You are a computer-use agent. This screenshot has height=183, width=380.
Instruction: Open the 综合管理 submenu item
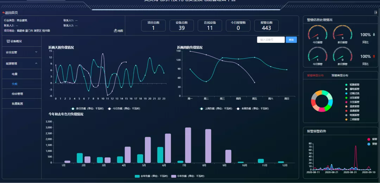17,94
